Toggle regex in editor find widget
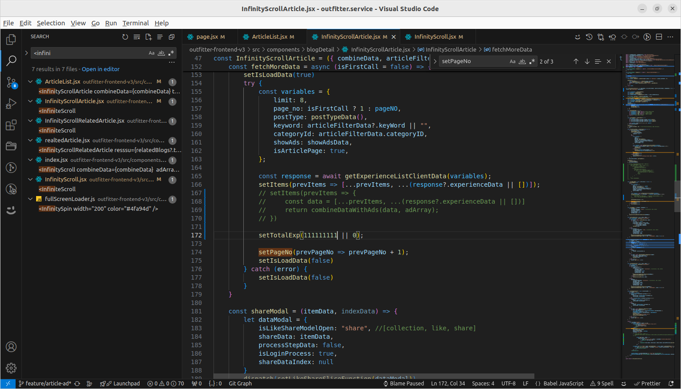The image size is (681, 389). pos(532,61)
